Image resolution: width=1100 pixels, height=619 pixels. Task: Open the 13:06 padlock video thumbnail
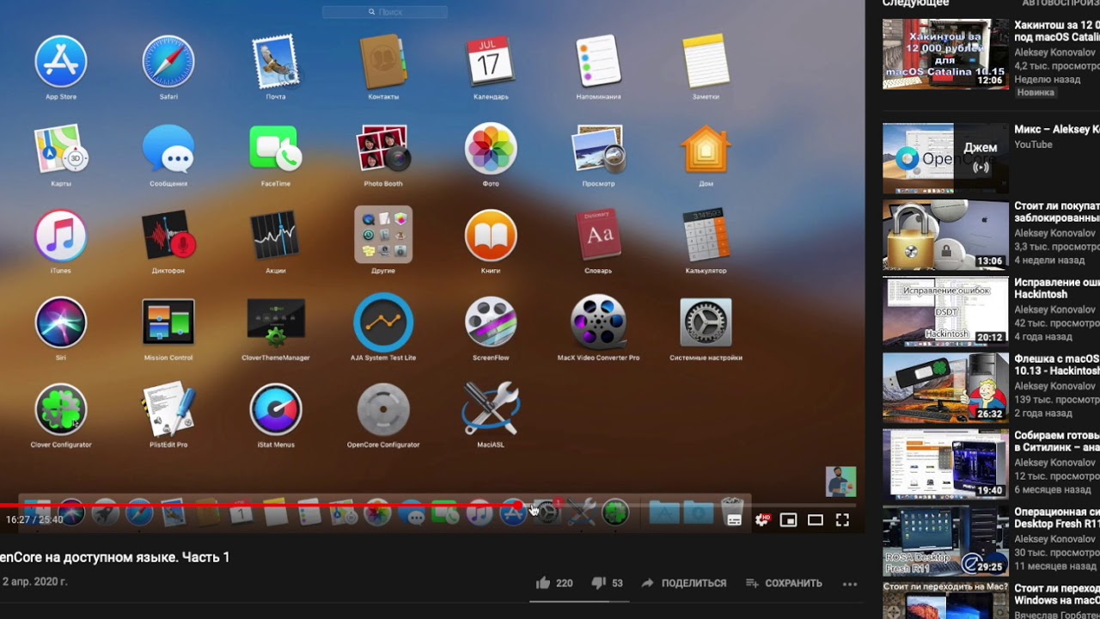(945, 235)
